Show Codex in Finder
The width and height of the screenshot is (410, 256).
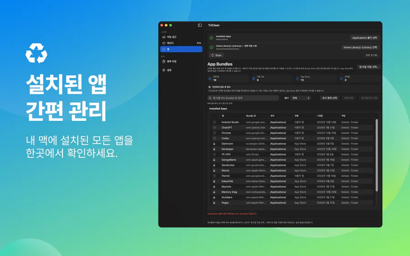pyautogui.click(x=354, y=138)
